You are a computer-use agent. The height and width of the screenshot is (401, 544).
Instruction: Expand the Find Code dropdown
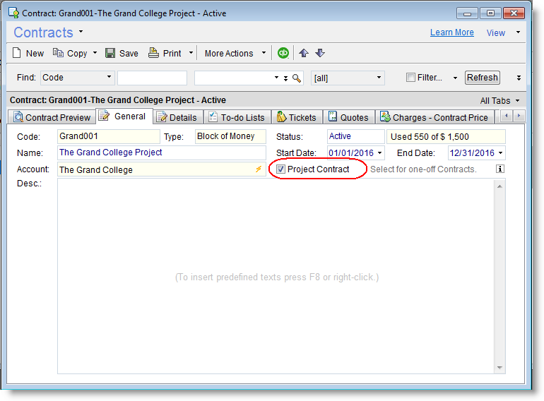tap(109, 78)
